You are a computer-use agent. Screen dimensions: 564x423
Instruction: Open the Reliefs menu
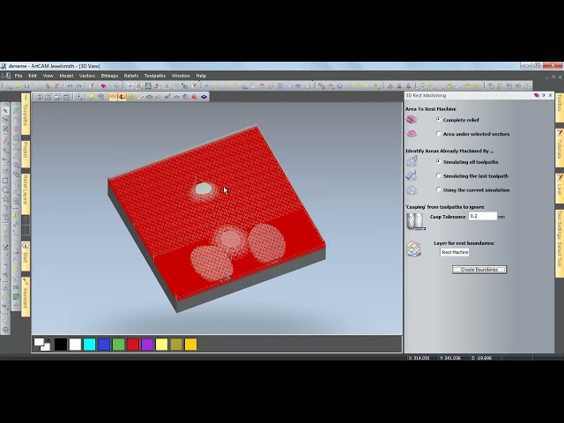(x=131, y=76)
